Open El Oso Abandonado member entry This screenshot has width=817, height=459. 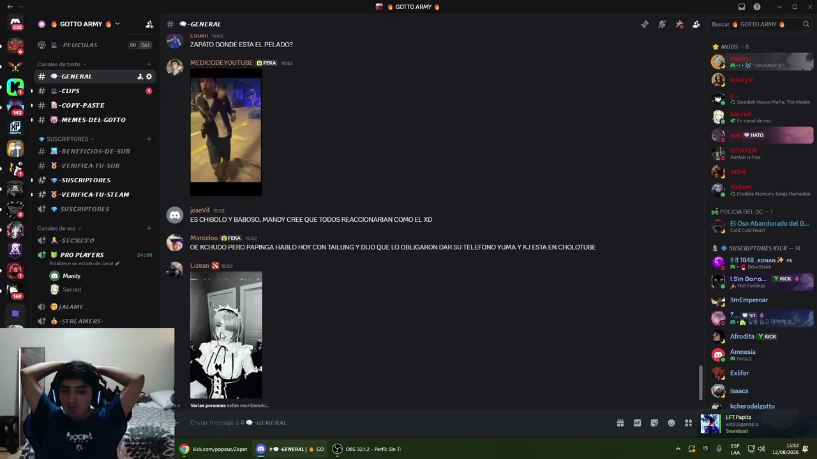tap(762, 226)
